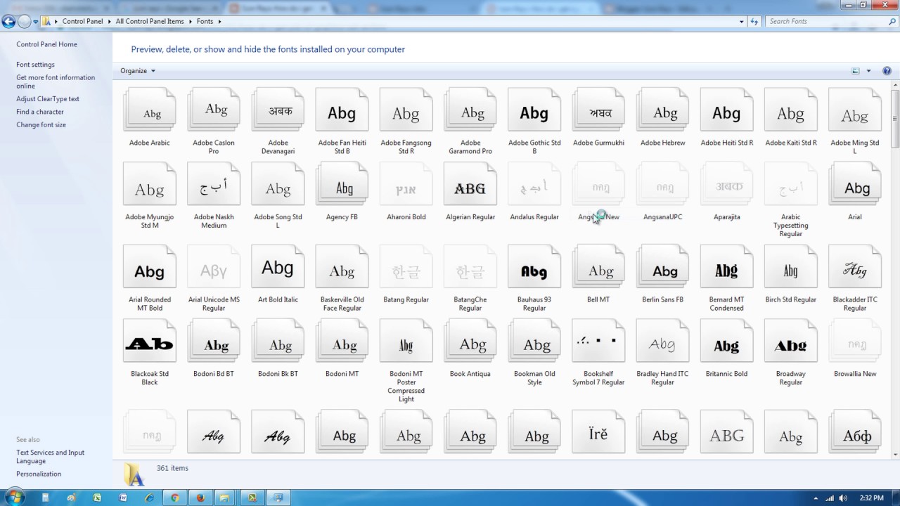900x506 pixels.
Task: Expand the arrow after Control Panel breadcrumb
Action: 109,21
